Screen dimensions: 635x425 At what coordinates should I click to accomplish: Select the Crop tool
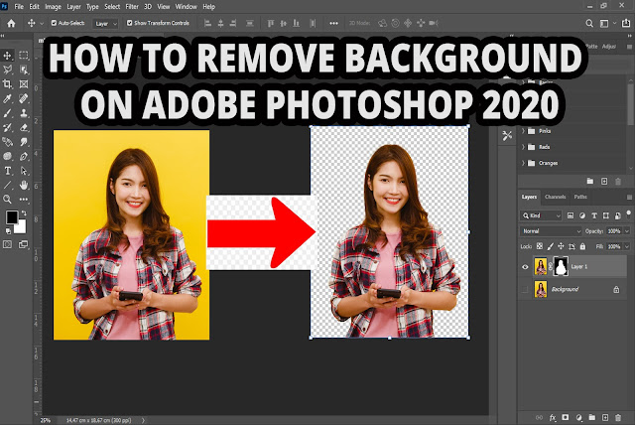pos(7,83)
